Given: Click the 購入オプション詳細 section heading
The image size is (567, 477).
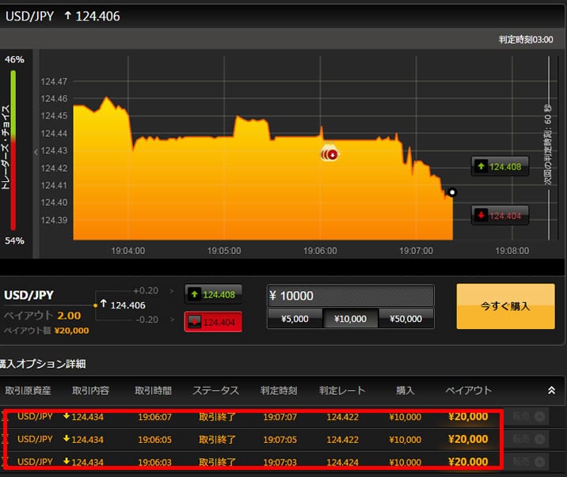Looking at the screenshot, I should coord(43,364).
